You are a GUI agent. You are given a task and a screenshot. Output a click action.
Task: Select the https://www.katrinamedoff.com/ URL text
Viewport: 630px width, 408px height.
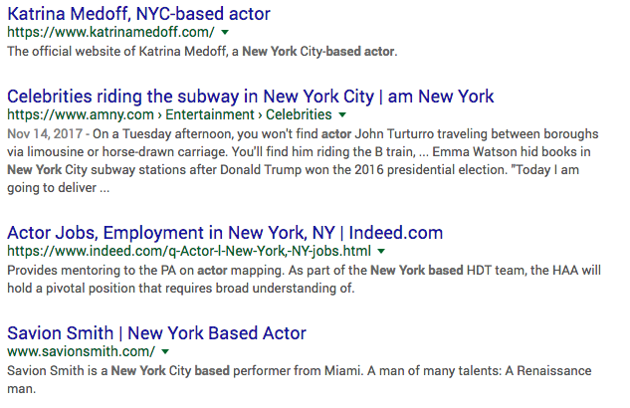[110, 32]
